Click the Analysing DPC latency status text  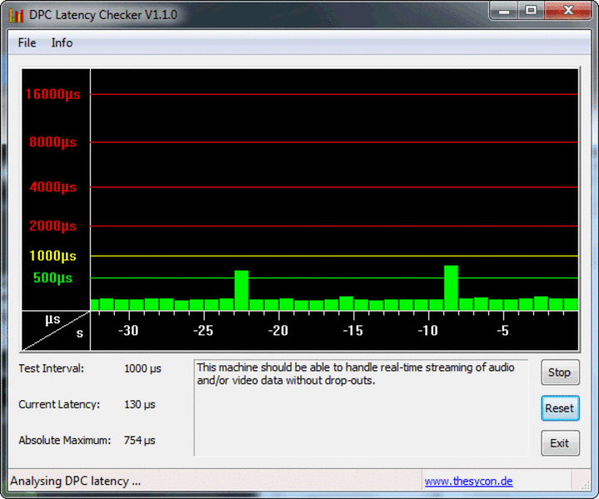point(75,481)
